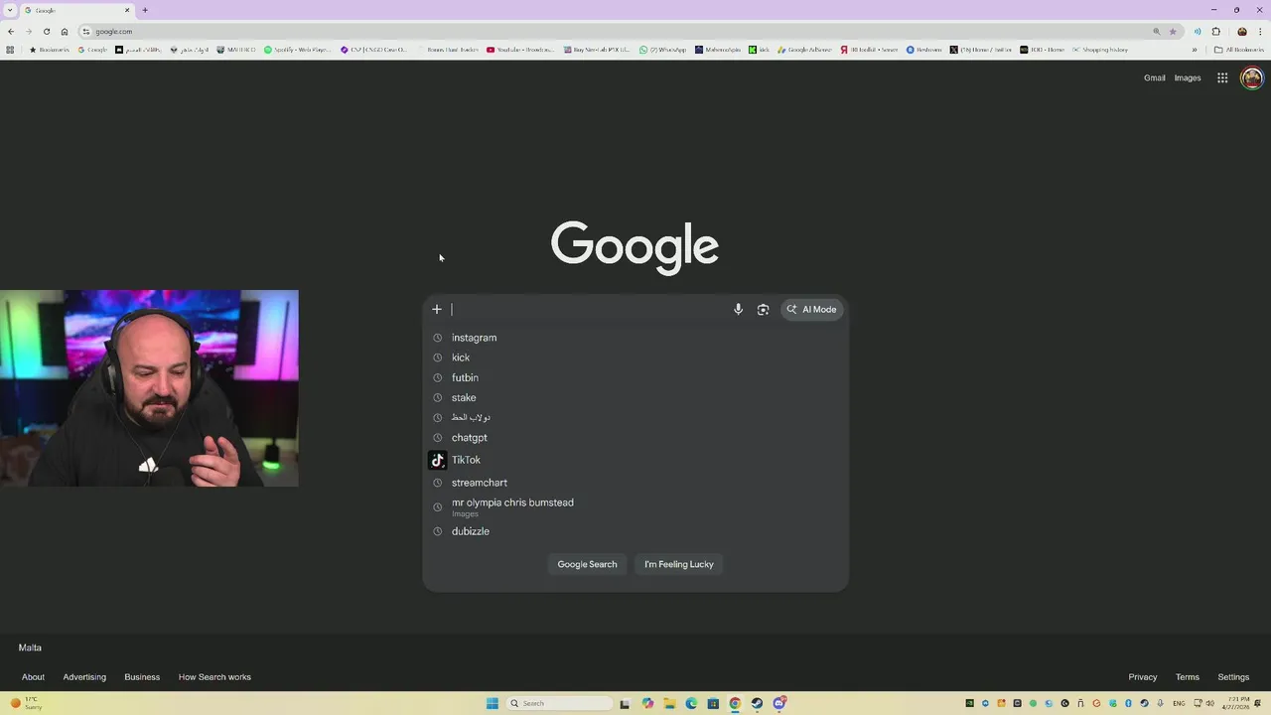Select the 'dubizzle' search suggestion
This screenshot has width=1271, height=715.
(635, 531)
